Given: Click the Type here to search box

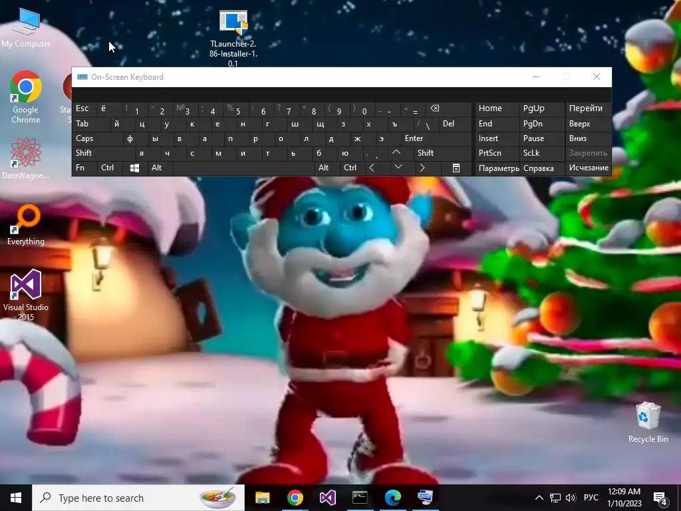Looking at the screenshot, I should [138, 498].
